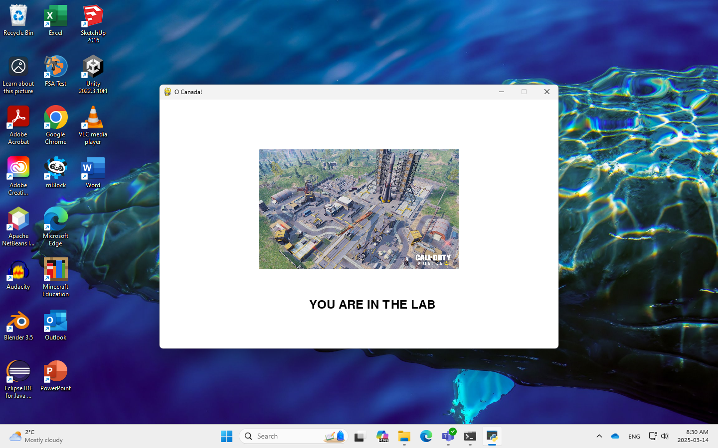Select the Outlook desktop shortcut
Screen dimensions: 718x448
pos(55,325)
